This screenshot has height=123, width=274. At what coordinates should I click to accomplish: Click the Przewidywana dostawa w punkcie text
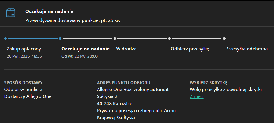[73, 20]
